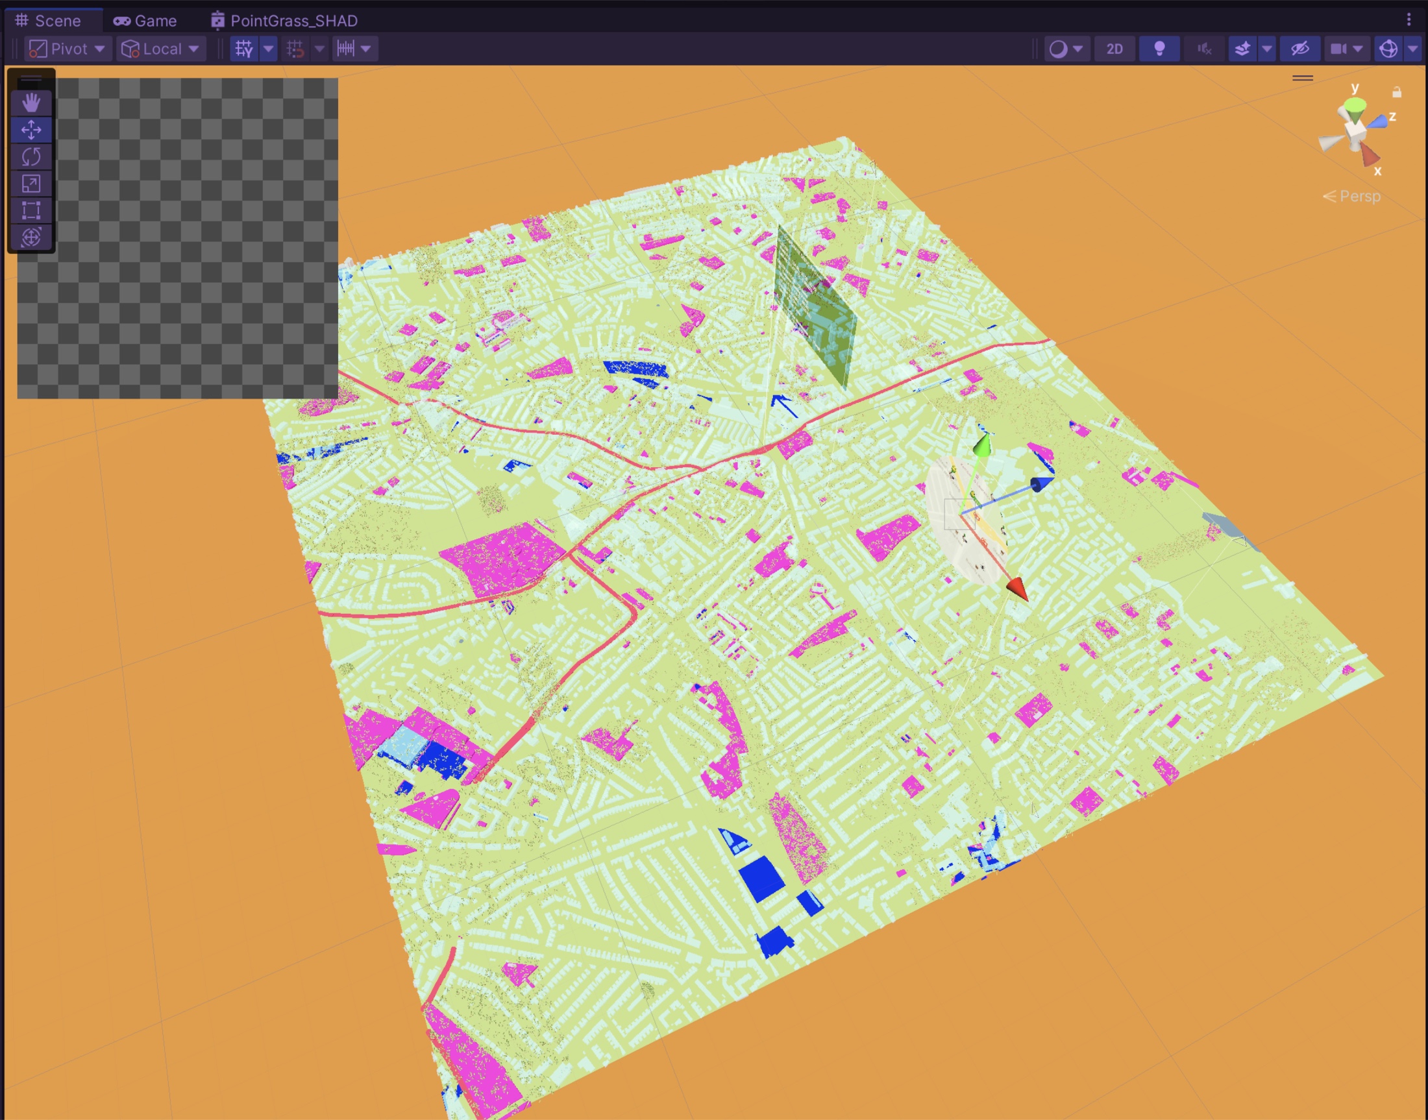Viewport: 1428px width, 1120px height.
Task: Select the Rotate tool
Action: (31, 157)
